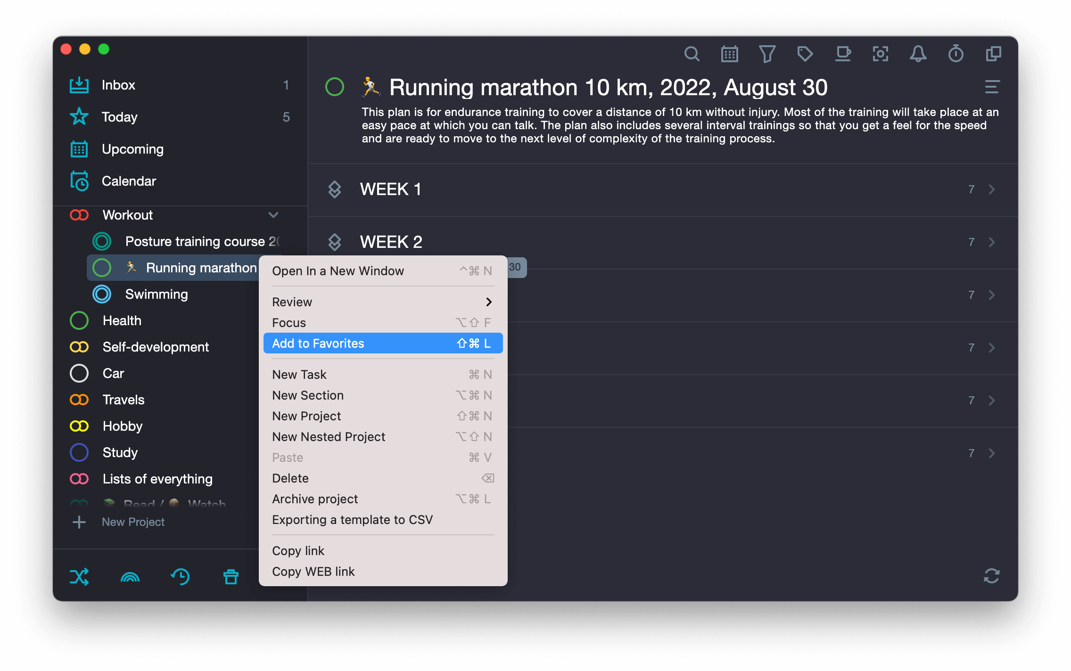The width and height of the screenshot is (1071, 671).
Task: Open the search magnifier icon
Action: coord(692,54)
